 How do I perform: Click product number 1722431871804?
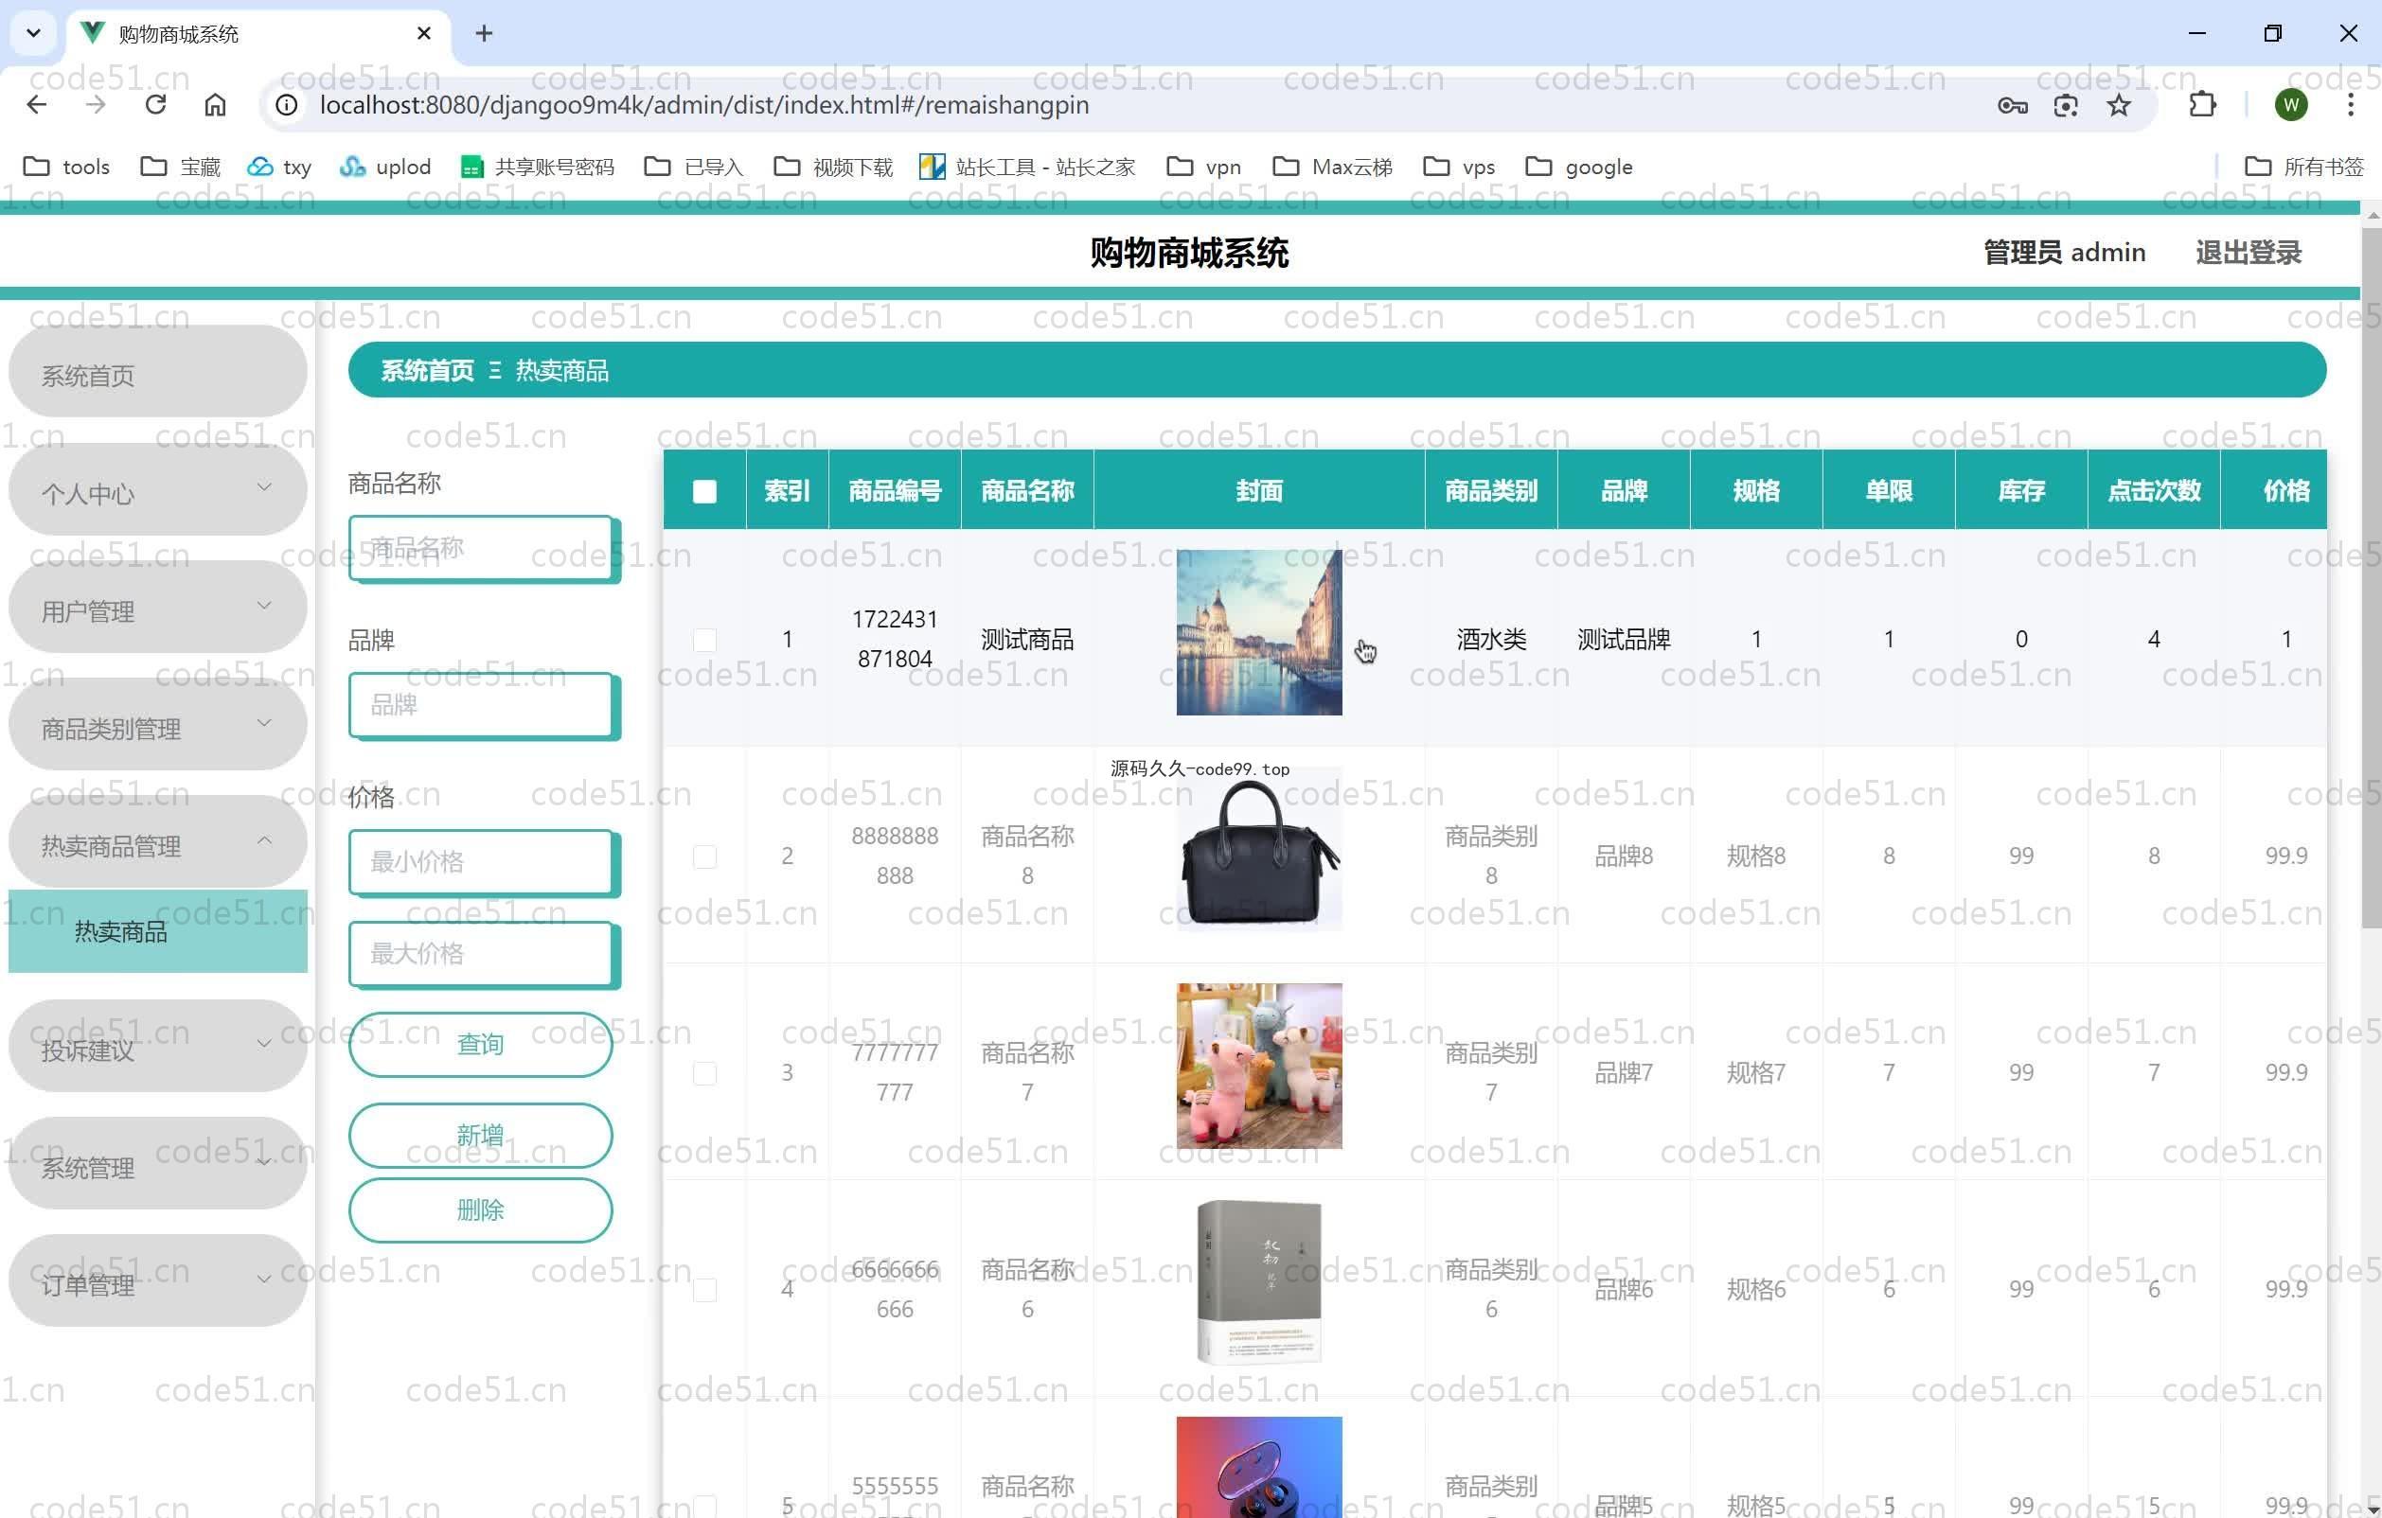tap(895, 639)
